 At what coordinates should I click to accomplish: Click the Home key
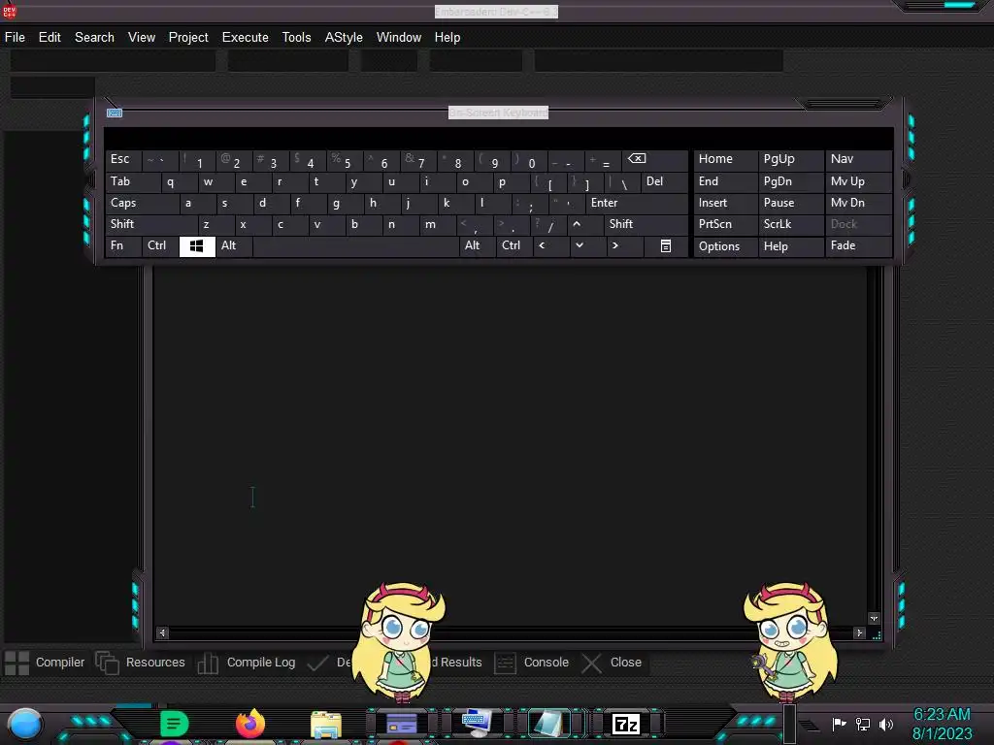coord(725,159)
